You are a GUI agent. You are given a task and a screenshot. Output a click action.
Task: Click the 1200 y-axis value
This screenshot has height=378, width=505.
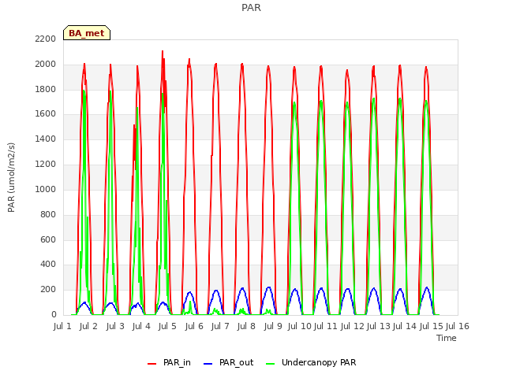(46, 164)
